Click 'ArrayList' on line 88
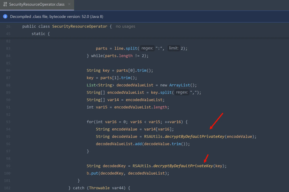 pyautogui.click(x=180, y=85)
